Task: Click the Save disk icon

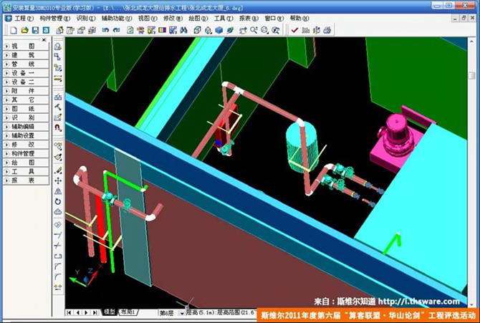Action: click(36, 30)
